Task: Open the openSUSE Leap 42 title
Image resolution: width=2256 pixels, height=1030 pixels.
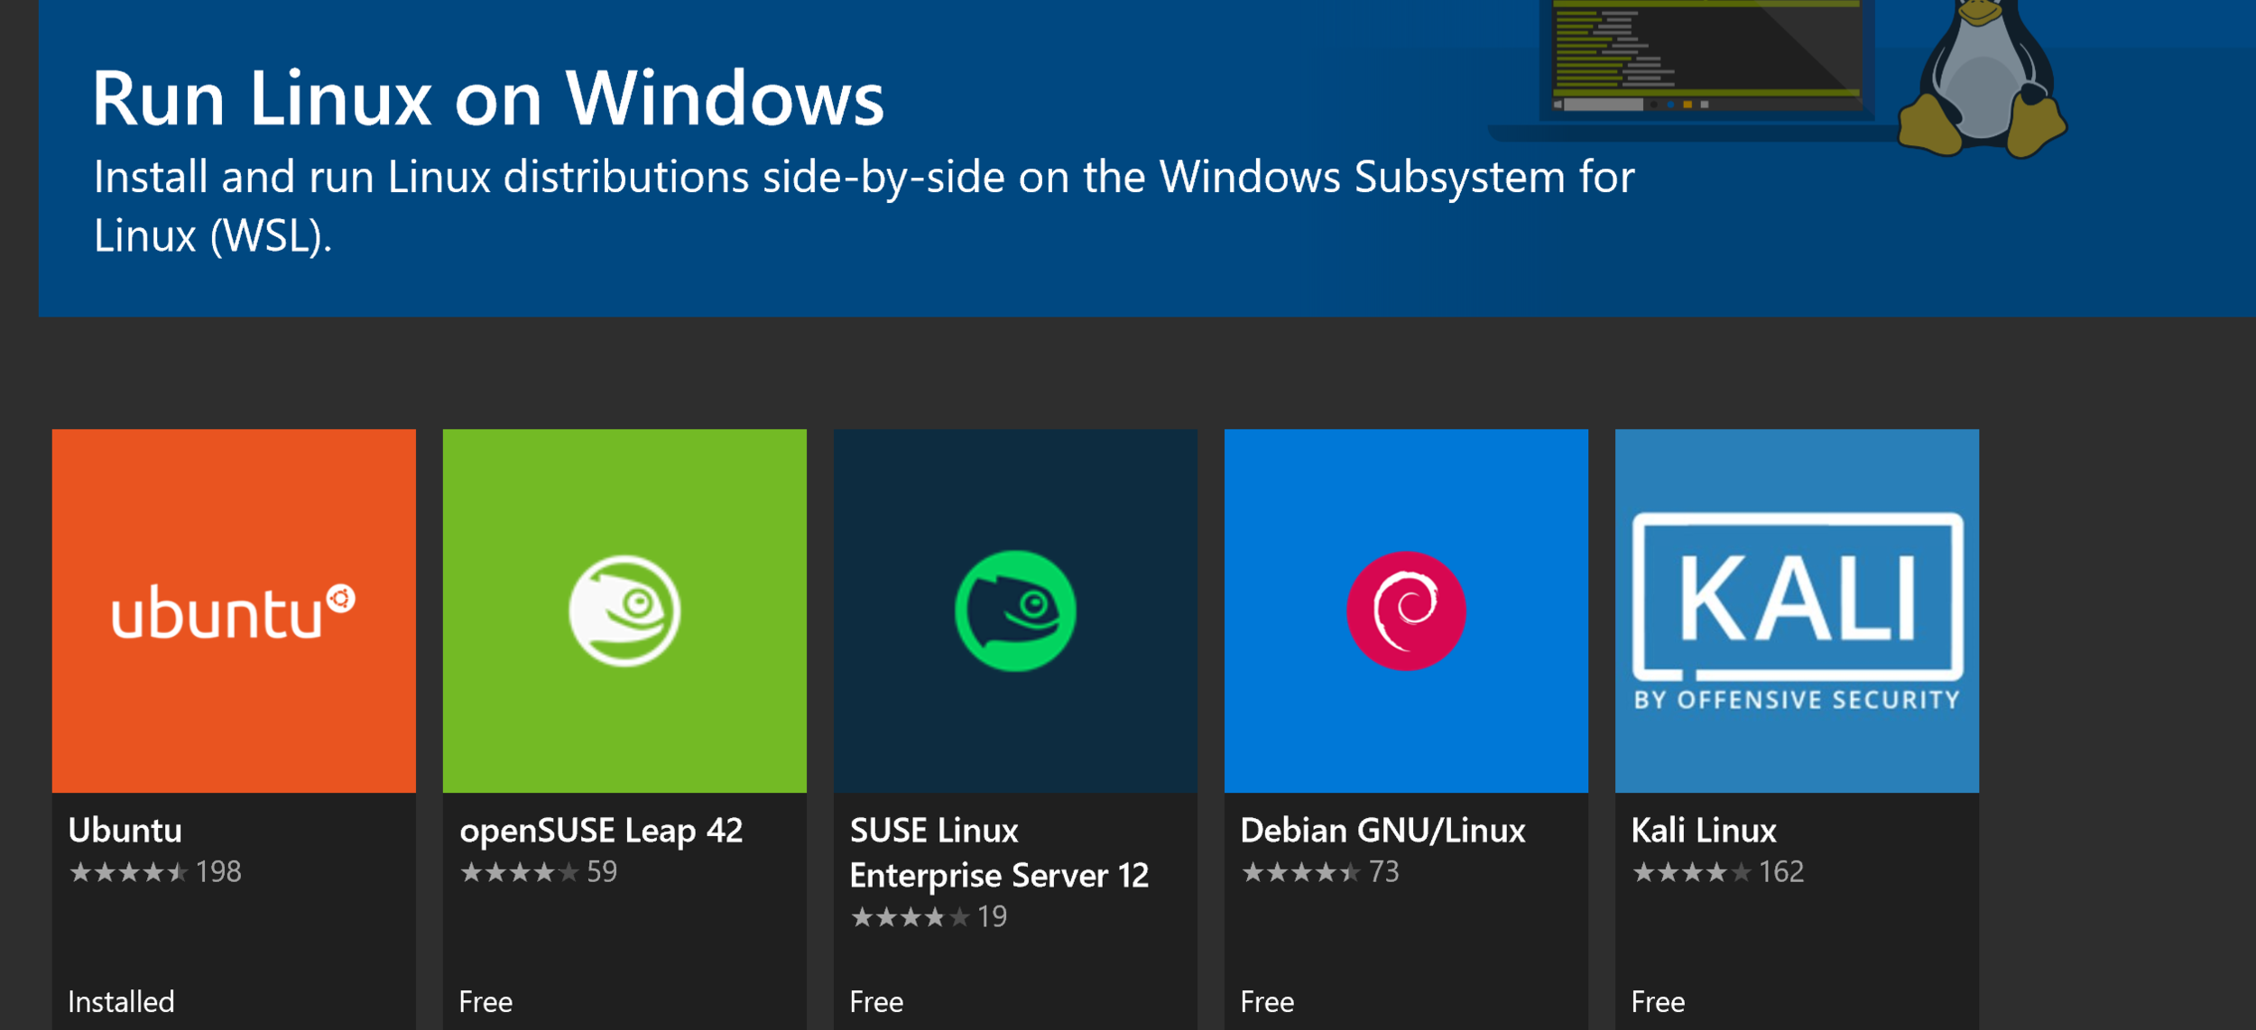Action: tap(601, 830)
